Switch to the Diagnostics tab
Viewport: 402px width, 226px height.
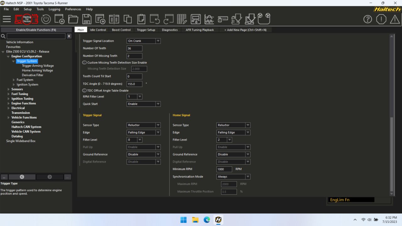(170, 30)
